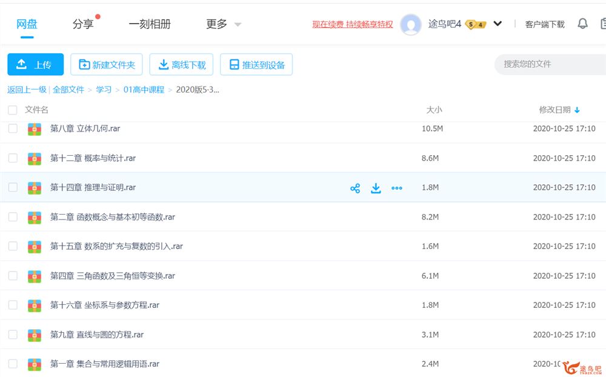This screenshot has height=377, width=606.
Task: Go to 01高中课程 in the breadcrumb
Action: 144,90
